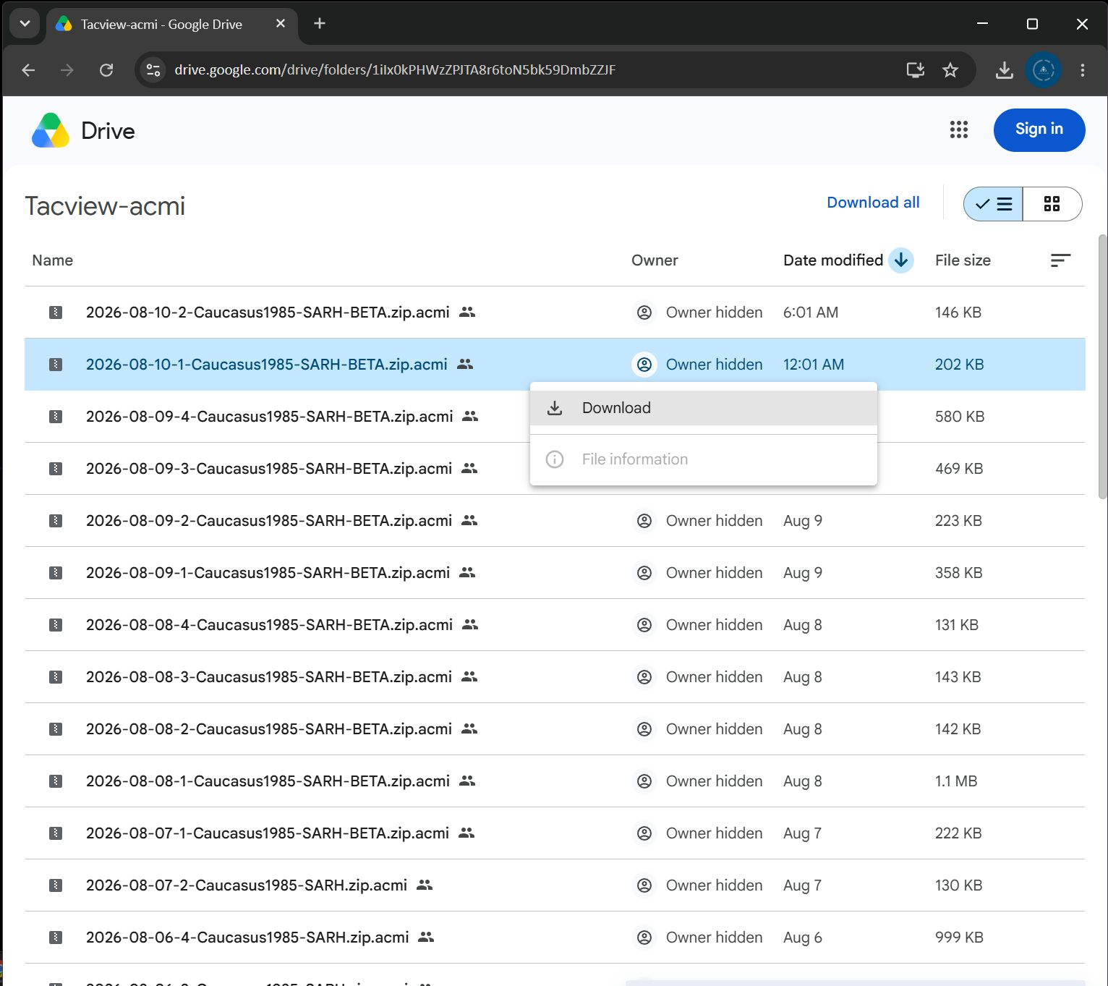The height and width of the screenshot is (986, 1108).
Task: Switch to list layout view
Action: click(x=993, y=204)
